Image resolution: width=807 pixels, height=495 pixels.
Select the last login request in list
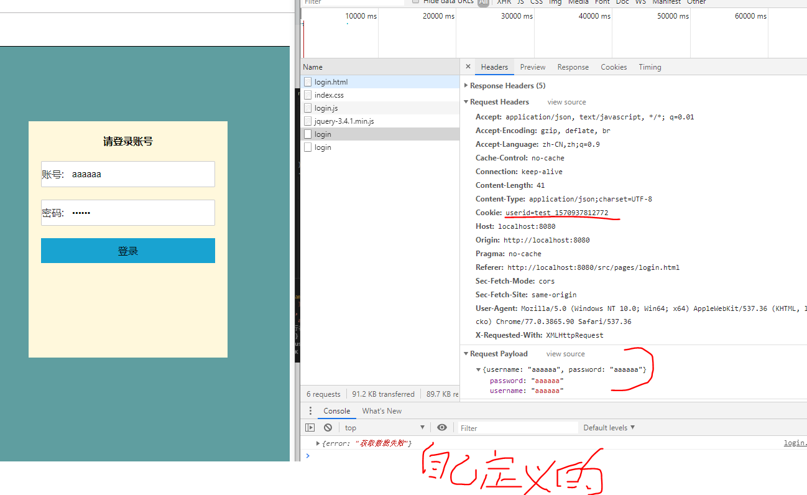point(380,147)
